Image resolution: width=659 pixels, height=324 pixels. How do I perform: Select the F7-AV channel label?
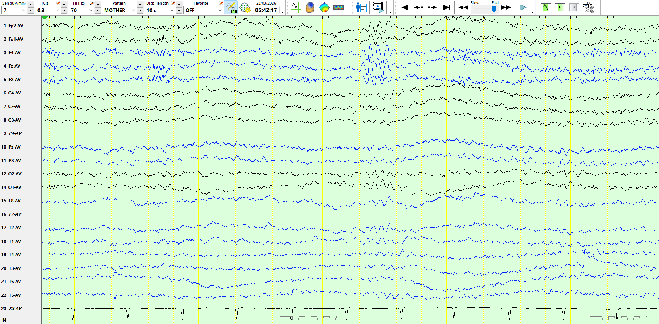point(15,214)
